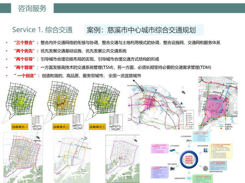Click the parking sign icon for static traffic

point(205,150)
